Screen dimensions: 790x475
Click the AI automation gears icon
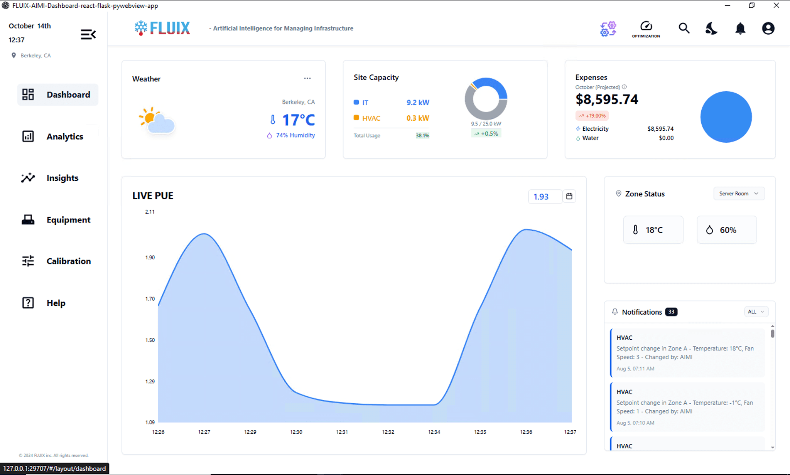[x=608, y=29]
